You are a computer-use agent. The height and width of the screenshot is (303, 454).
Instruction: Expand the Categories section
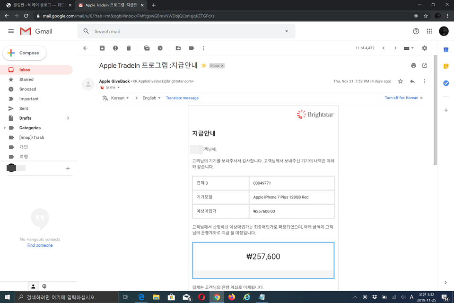click(5, 128)
